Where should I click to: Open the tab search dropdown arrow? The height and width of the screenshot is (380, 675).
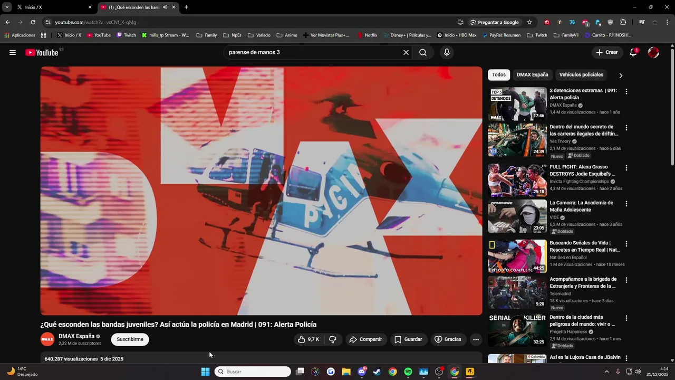click(x=7, y=7)
